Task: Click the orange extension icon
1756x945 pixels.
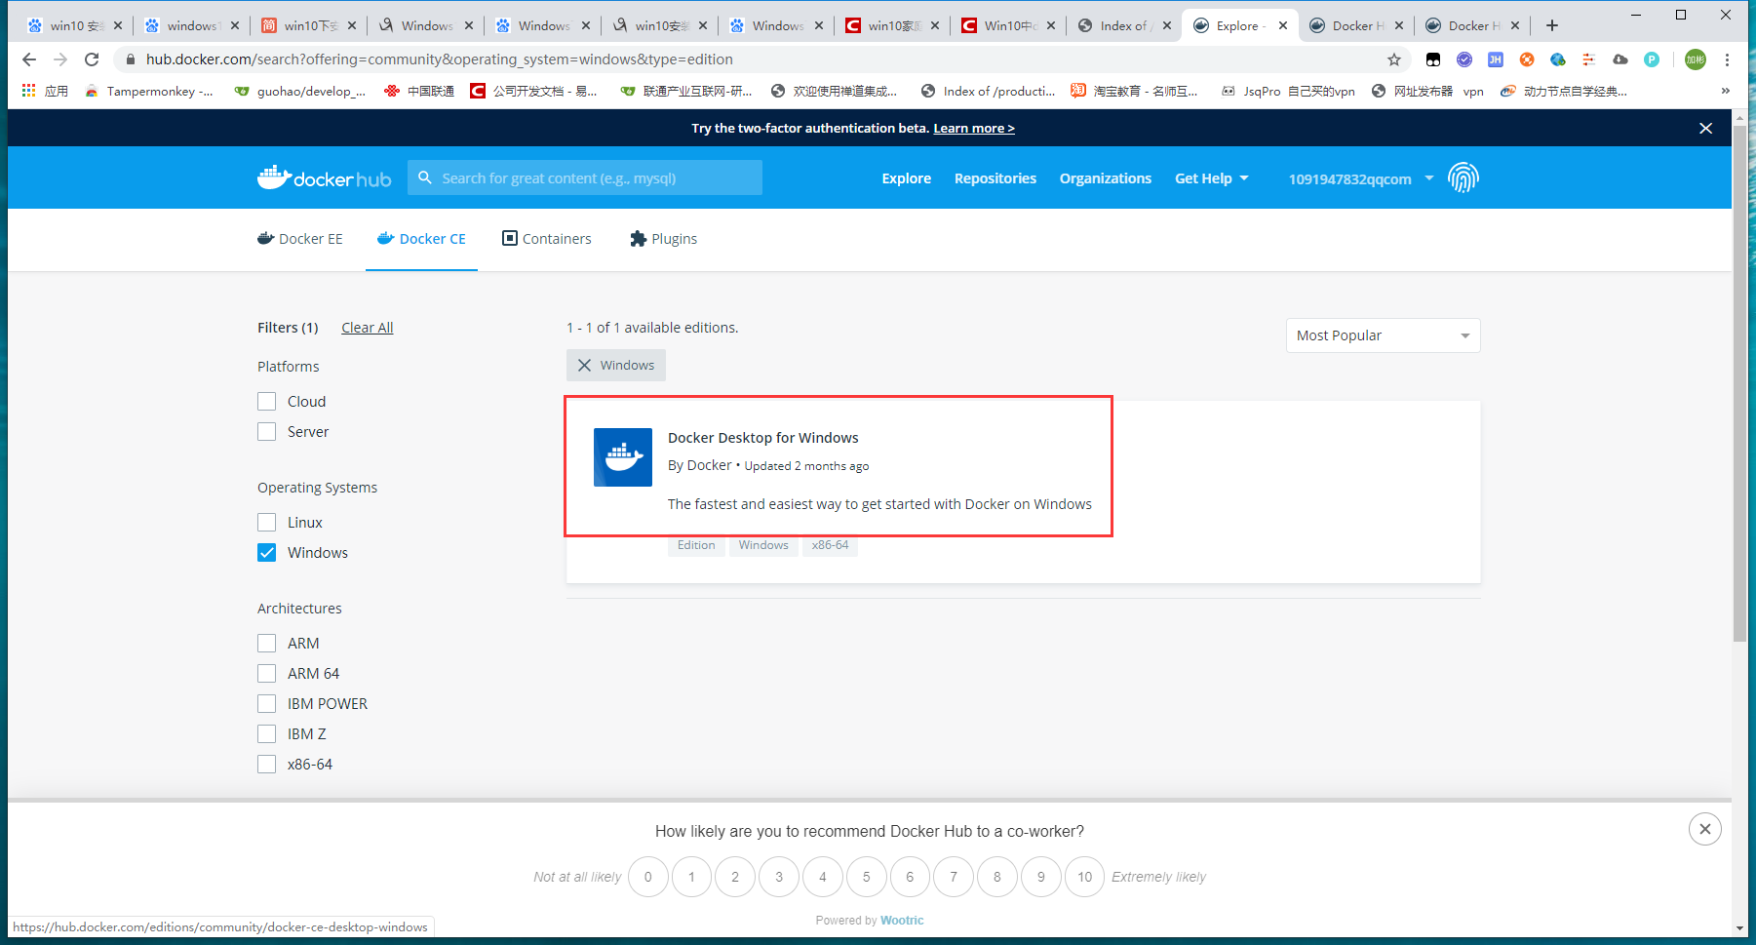Action: coord(1527,59)
